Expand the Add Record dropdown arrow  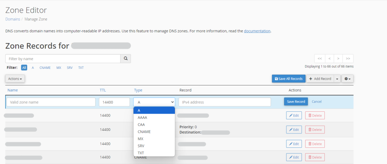click(x=336, y=79)
